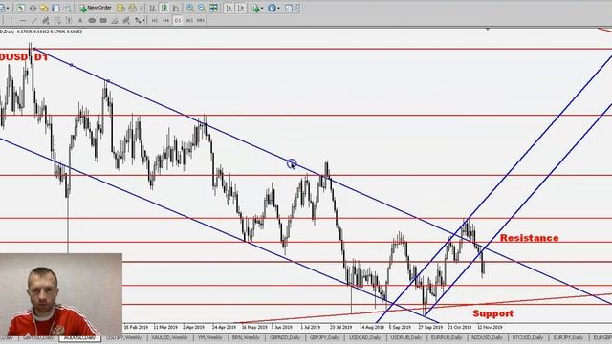Switch to XAUUSD,Weekly chart tab
The width and height of the screenshot is (612, 344).
coord(170,337)
